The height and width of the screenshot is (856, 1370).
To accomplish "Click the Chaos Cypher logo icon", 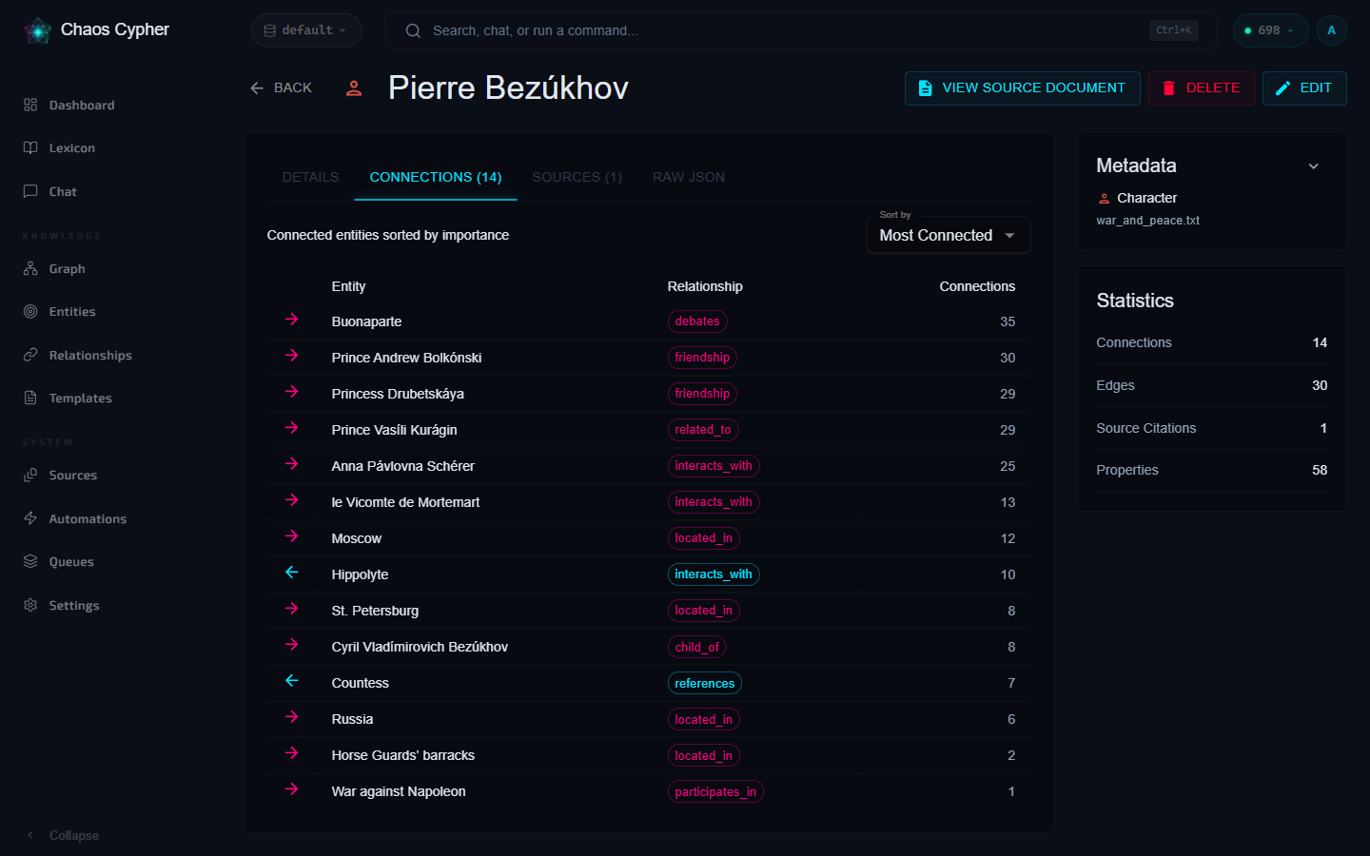I will pyautogui.click(x=38, y=30).
